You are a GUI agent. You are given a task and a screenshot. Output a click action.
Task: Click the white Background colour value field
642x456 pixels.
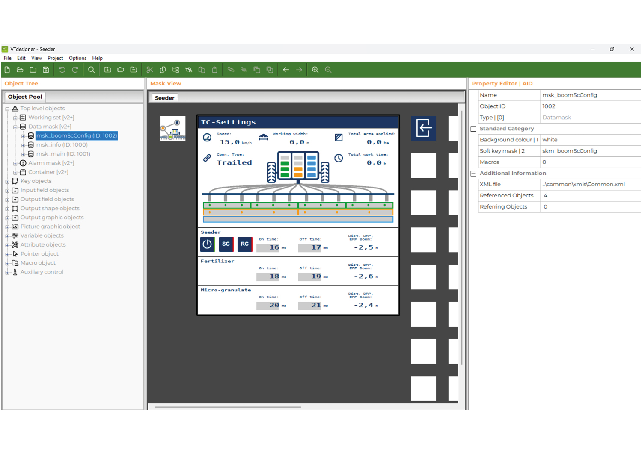click(591, 139)
